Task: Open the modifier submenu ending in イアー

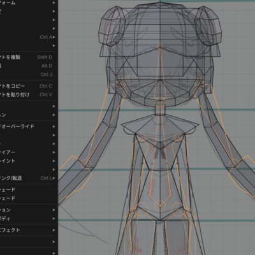Action: (27, 152)
